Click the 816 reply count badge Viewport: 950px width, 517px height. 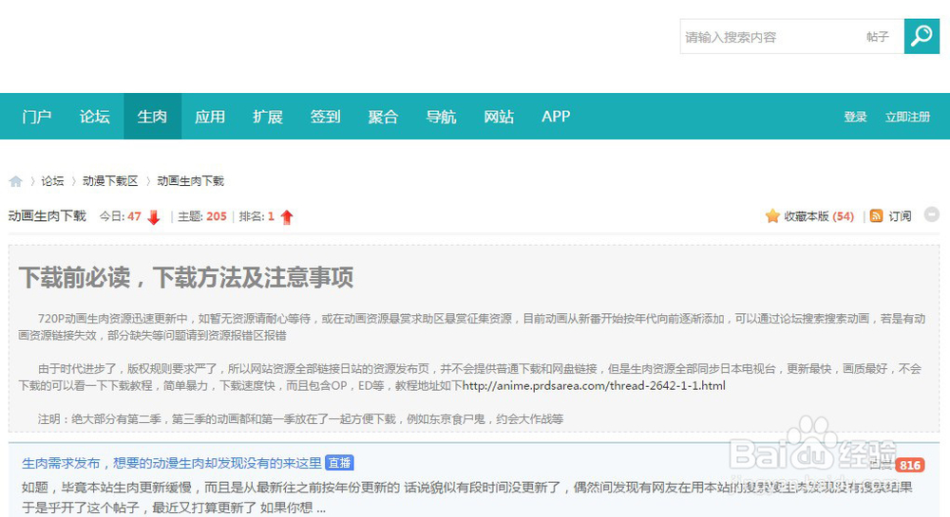[909, 465]
